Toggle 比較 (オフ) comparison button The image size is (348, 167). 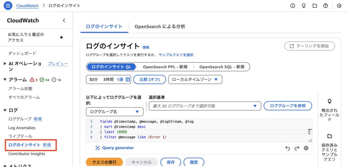point(150,80)
